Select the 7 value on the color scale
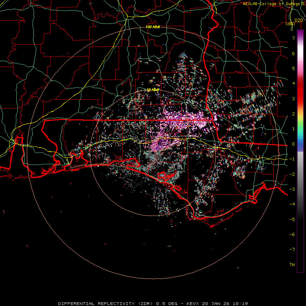Image resolution: width=306 pixels, height=306 pixels. 293,38
